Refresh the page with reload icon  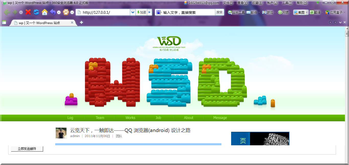(x=36, y=12)
